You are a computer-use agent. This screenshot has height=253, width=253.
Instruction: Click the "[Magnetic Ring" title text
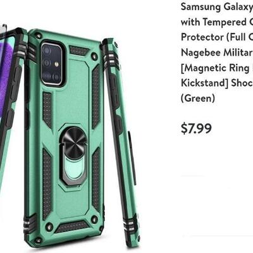coord(215,68)
